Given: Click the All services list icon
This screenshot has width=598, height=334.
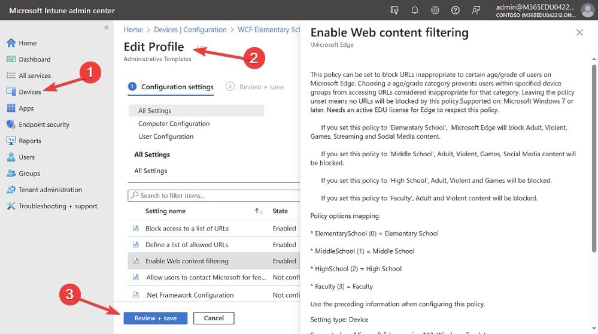Looking at the screenshot, I should tap(11, 75).
